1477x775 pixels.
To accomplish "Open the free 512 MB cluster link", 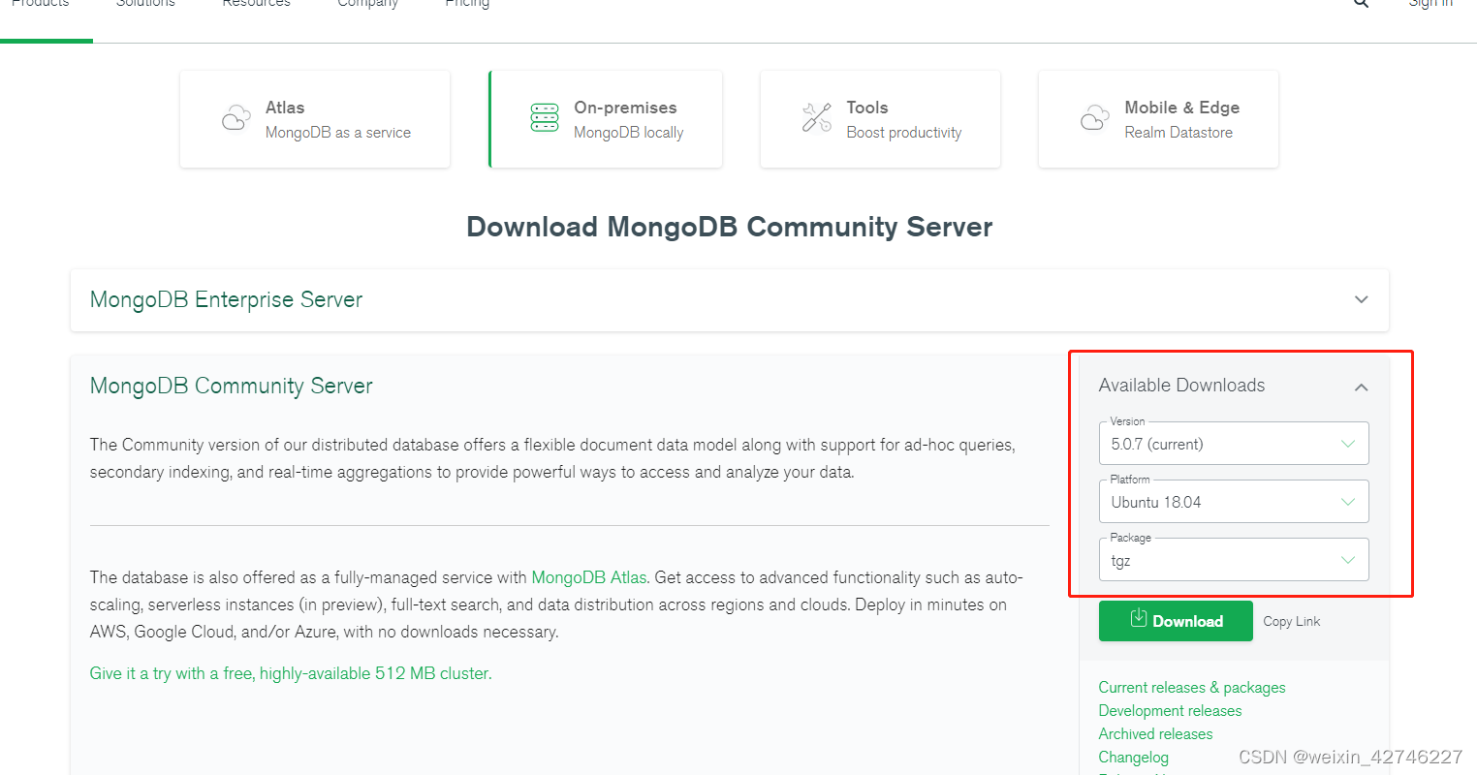I will point(291,673).
